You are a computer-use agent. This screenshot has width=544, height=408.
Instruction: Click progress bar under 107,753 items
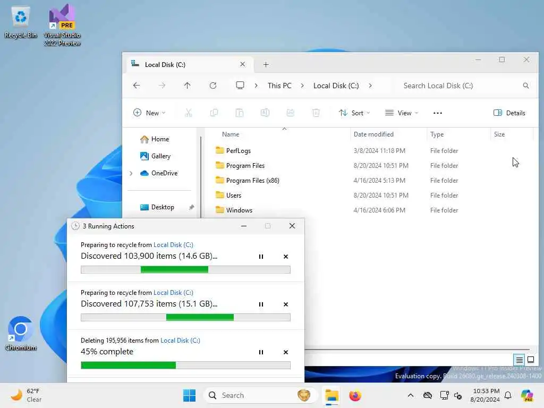pos(185,317)
